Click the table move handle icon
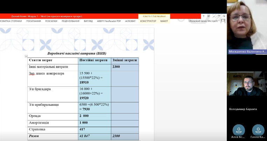 pyautogui.click(x=26, y=56)
